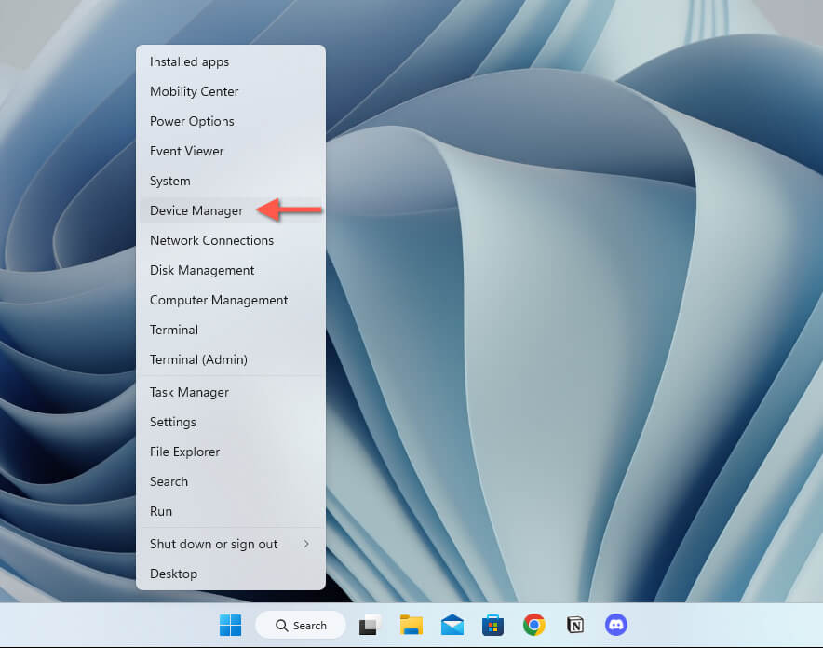Screen dimensions: 823x648
Task: Click the taskbar Search box
Action: click(x=301, y=625)
